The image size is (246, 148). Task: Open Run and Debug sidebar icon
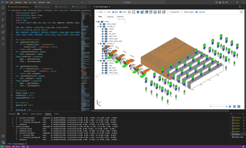(x=3, y=26)
